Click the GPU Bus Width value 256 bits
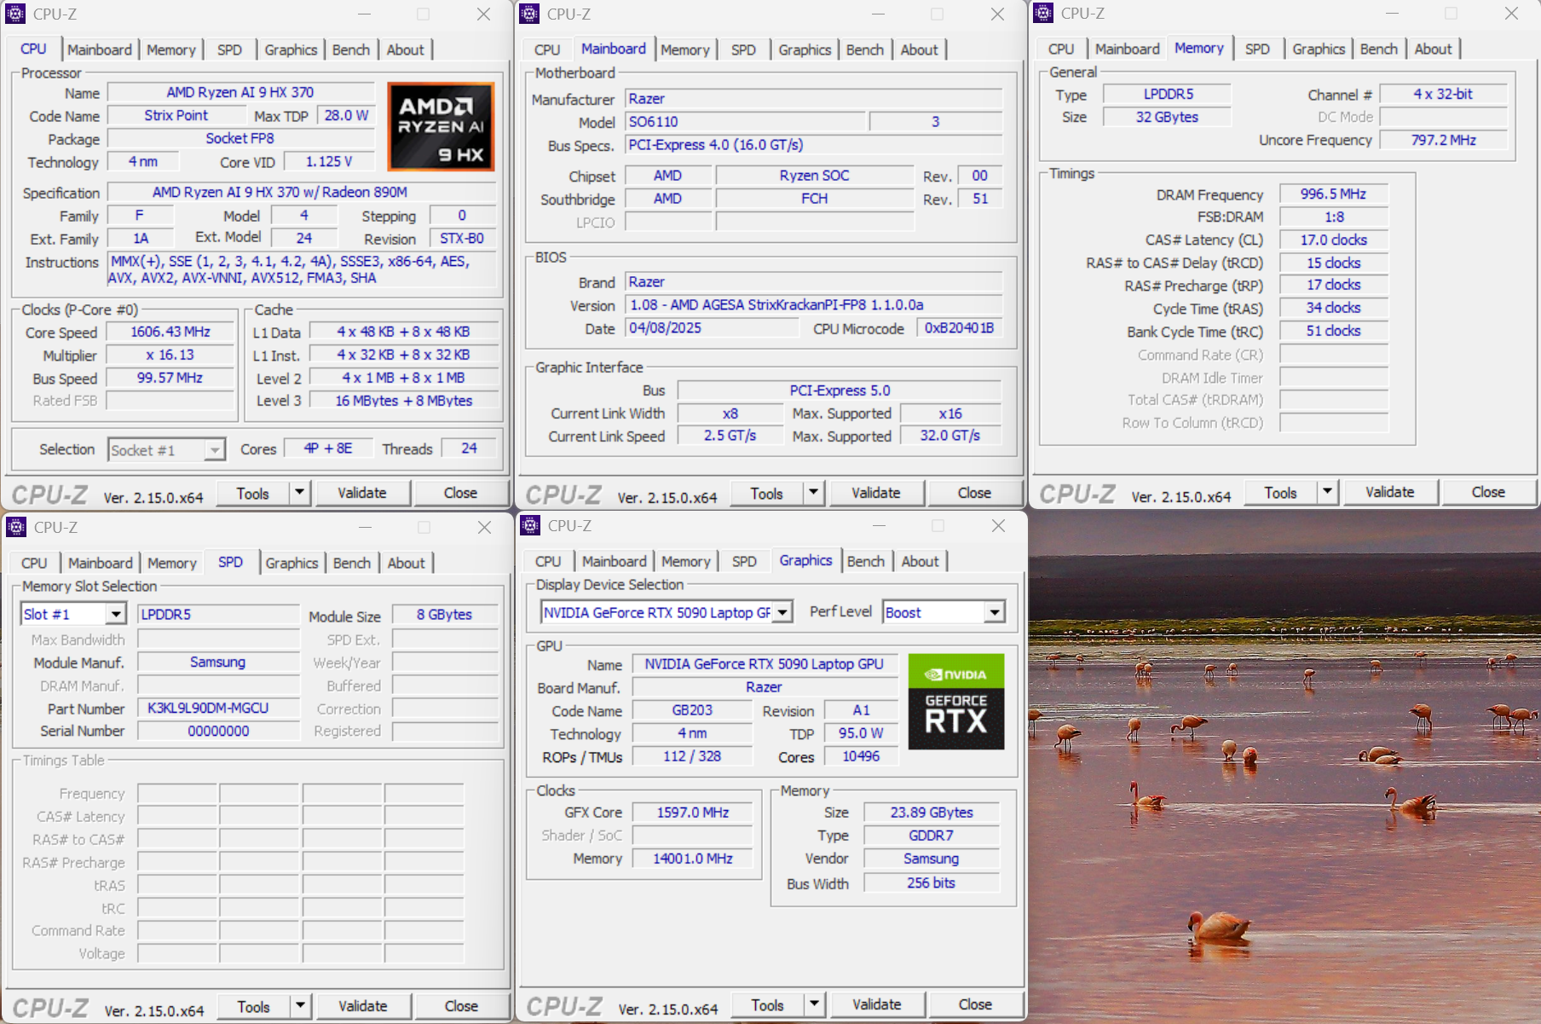The image size is (1541, 1024). 931,883
